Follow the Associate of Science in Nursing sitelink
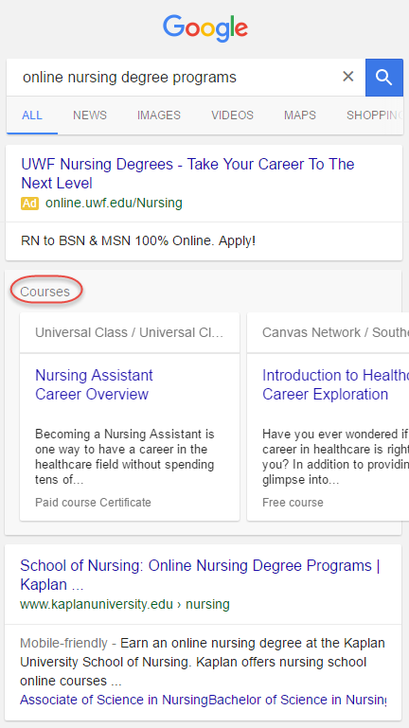This screenshot has width=409, height=728. point(114,700)
